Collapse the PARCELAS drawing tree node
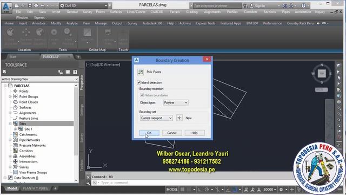346x195 pixels. 5,86
